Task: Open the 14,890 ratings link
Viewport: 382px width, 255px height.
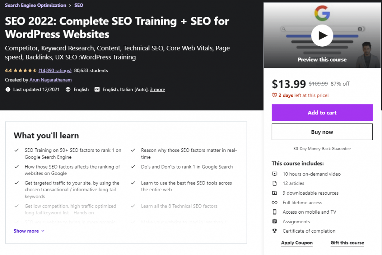Action: pyautogui.click(x=55, y=70)
